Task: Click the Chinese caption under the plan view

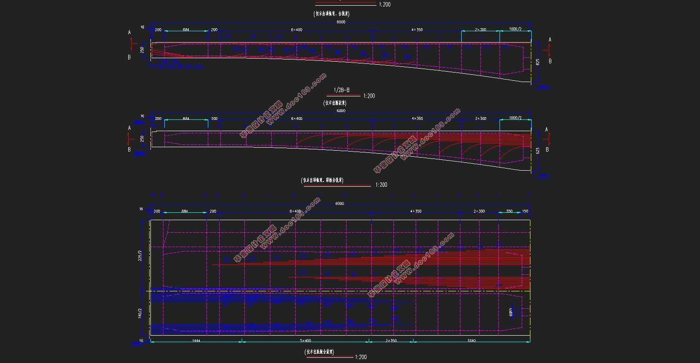Action: pyautogui.click(x=320, y=352)
